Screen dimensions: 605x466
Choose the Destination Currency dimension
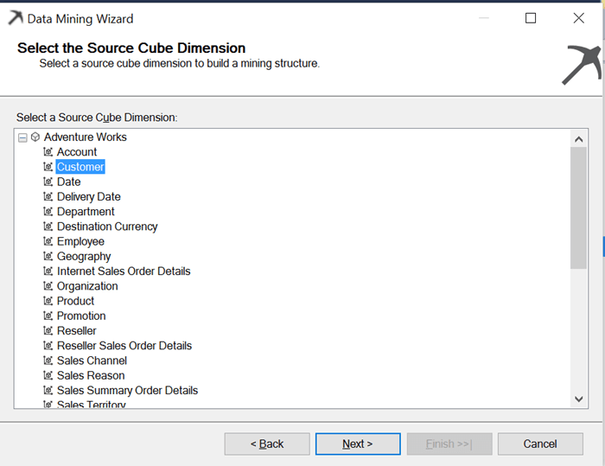pos(107,227)
